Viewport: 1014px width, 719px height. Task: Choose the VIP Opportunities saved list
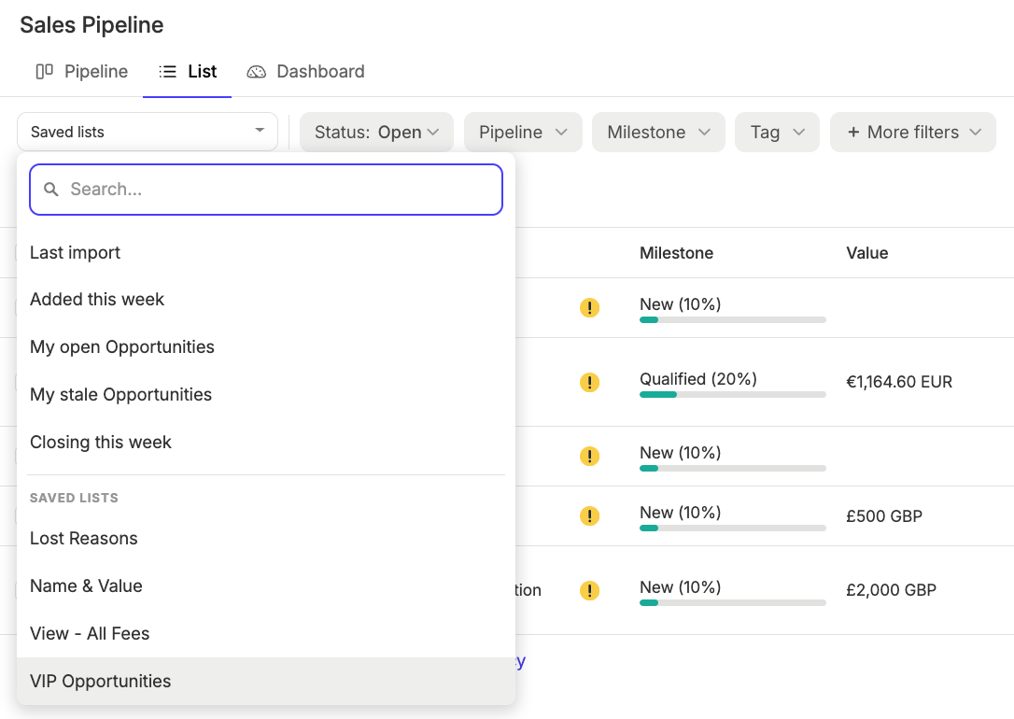[x=266, y=681]
